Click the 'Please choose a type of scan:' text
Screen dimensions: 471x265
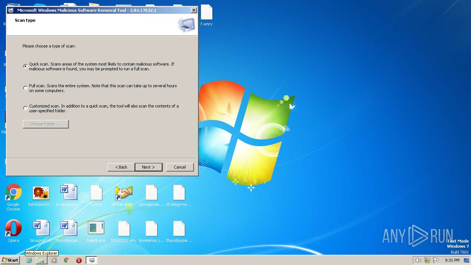[x=49, y=46]
